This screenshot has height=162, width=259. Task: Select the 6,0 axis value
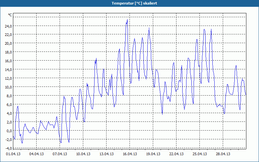click(9, 105)
